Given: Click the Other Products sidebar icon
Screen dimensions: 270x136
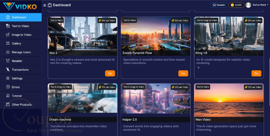Looking at the screenshot, I should pyautogui.click(x=8, y=105).
